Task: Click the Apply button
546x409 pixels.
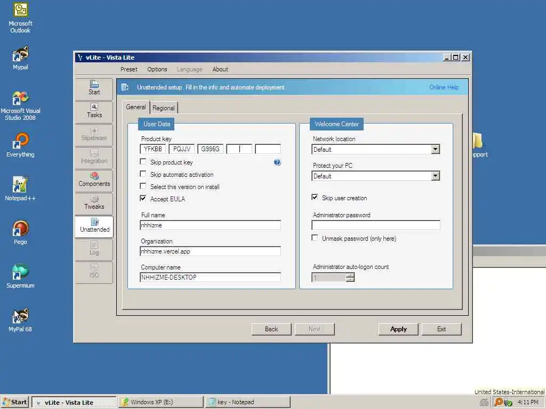Action: pyautogui.click(x=398, y=329)
